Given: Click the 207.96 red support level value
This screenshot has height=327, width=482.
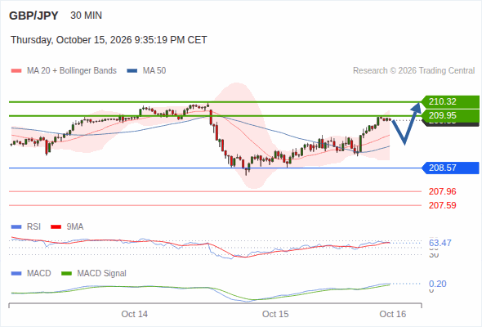Looking at the screenshot, I should coord(442,191).
